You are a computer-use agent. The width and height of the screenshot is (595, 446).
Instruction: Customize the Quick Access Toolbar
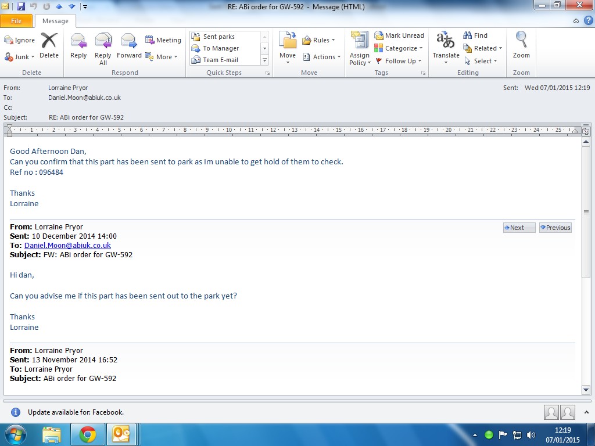85,6
